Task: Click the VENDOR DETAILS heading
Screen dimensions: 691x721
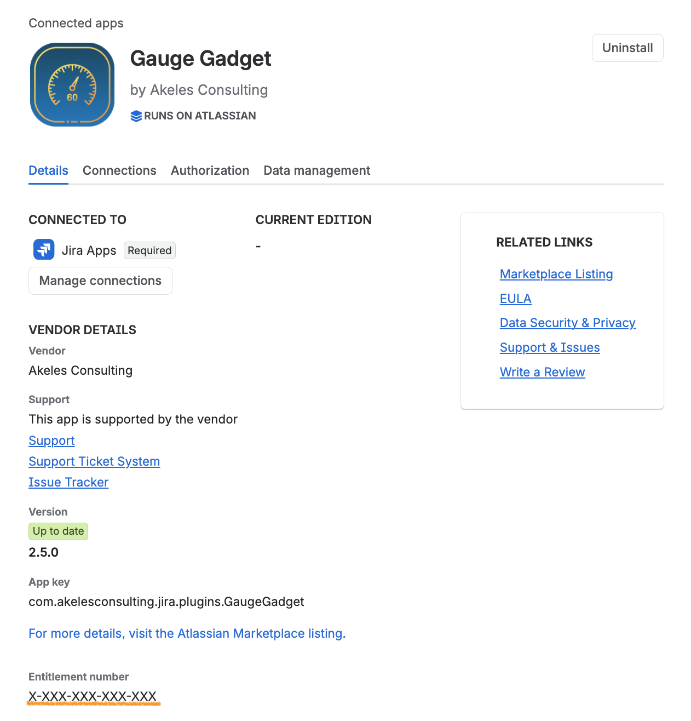Action: click(x=82, y=330)
